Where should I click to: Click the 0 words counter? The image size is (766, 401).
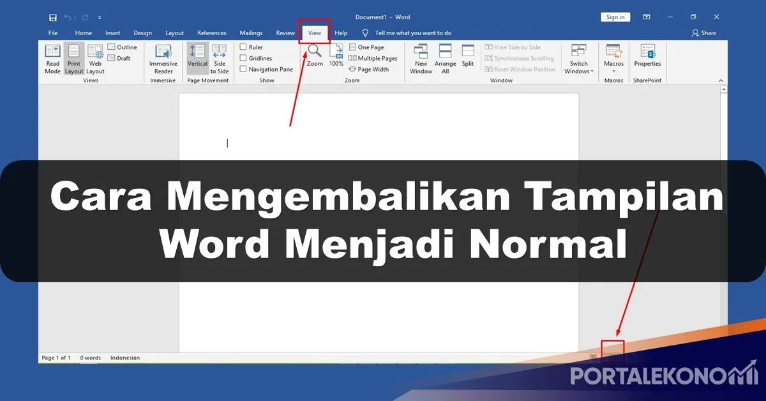(x=90, y=358)
